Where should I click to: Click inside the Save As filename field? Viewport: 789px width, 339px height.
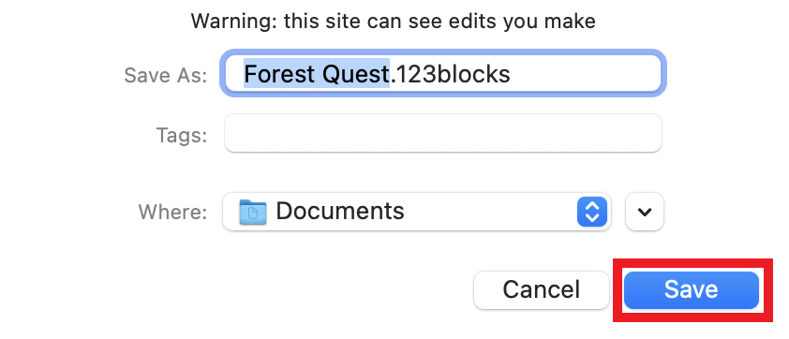pos(443,74)
